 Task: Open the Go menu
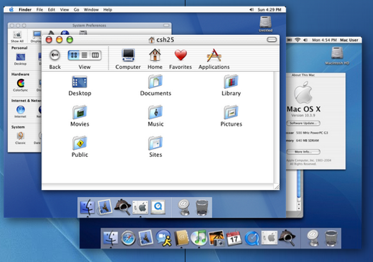point(76,10)
